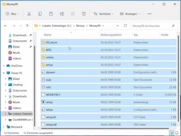Image resolution: width=181 pixels, height=136 pixels.
Task: Click the navigation pane scrollbar
Action: (34, 86)
